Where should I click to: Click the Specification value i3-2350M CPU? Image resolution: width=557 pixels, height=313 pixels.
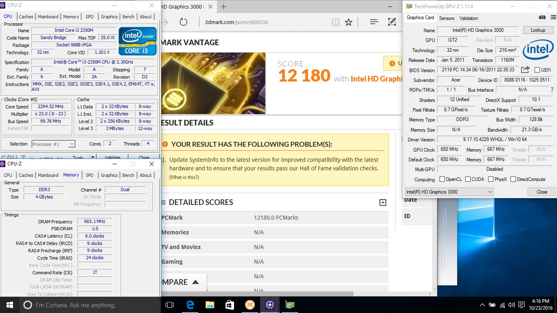click(x=93, y=62)
